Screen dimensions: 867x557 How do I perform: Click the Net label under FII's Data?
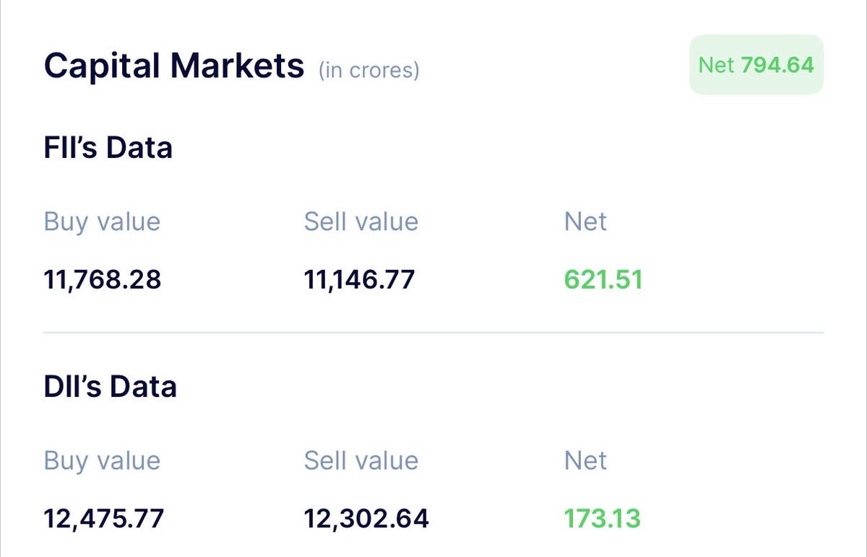[585, 222]
